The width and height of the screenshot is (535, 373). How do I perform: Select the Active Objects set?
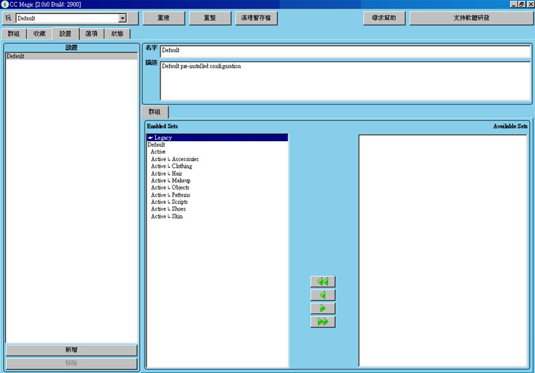pyautogui.click(x=217, y=188)
